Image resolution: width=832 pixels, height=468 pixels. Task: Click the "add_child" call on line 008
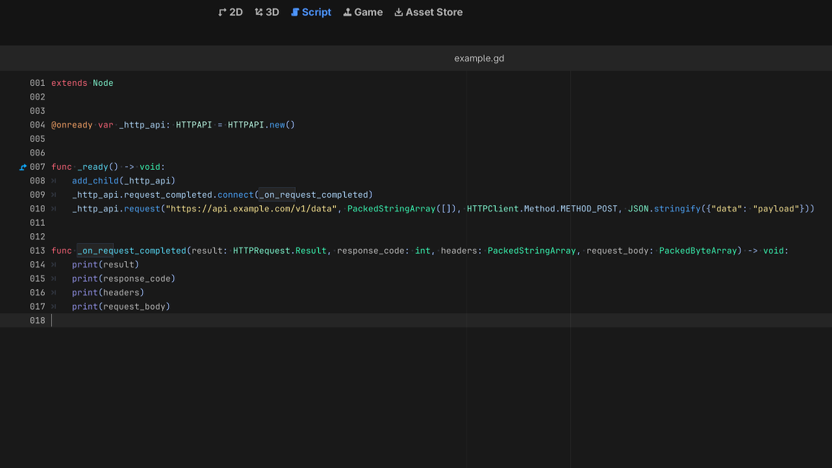[96, 181]
